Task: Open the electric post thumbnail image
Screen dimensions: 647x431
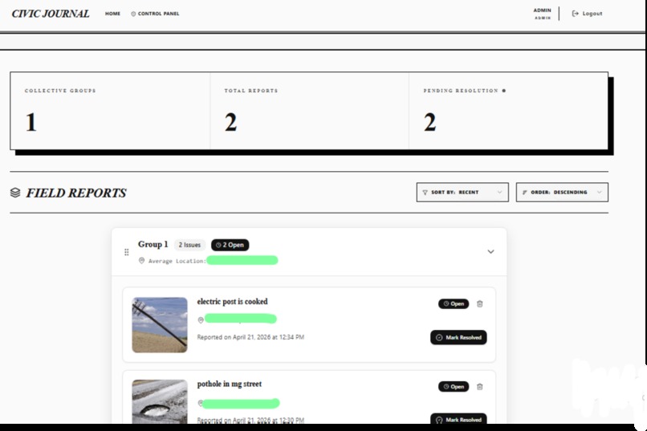Action: click(x=160, y=325)
